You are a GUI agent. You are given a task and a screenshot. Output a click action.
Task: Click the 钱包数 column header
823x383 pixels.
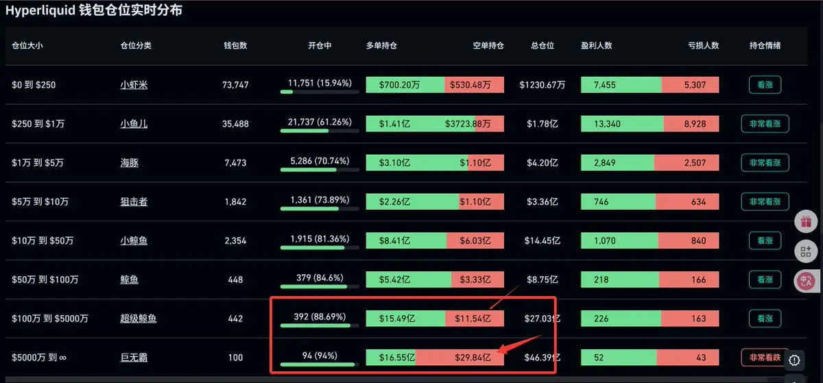[235, 46]
